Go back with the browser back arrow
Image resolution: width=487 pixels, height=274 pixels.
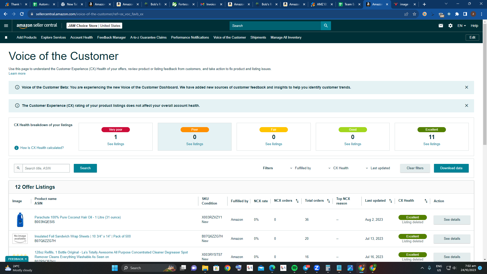pos(6,14)
